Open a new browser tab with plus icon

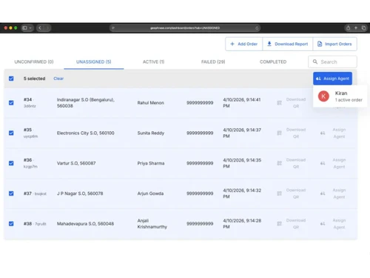tap(356, 28)
